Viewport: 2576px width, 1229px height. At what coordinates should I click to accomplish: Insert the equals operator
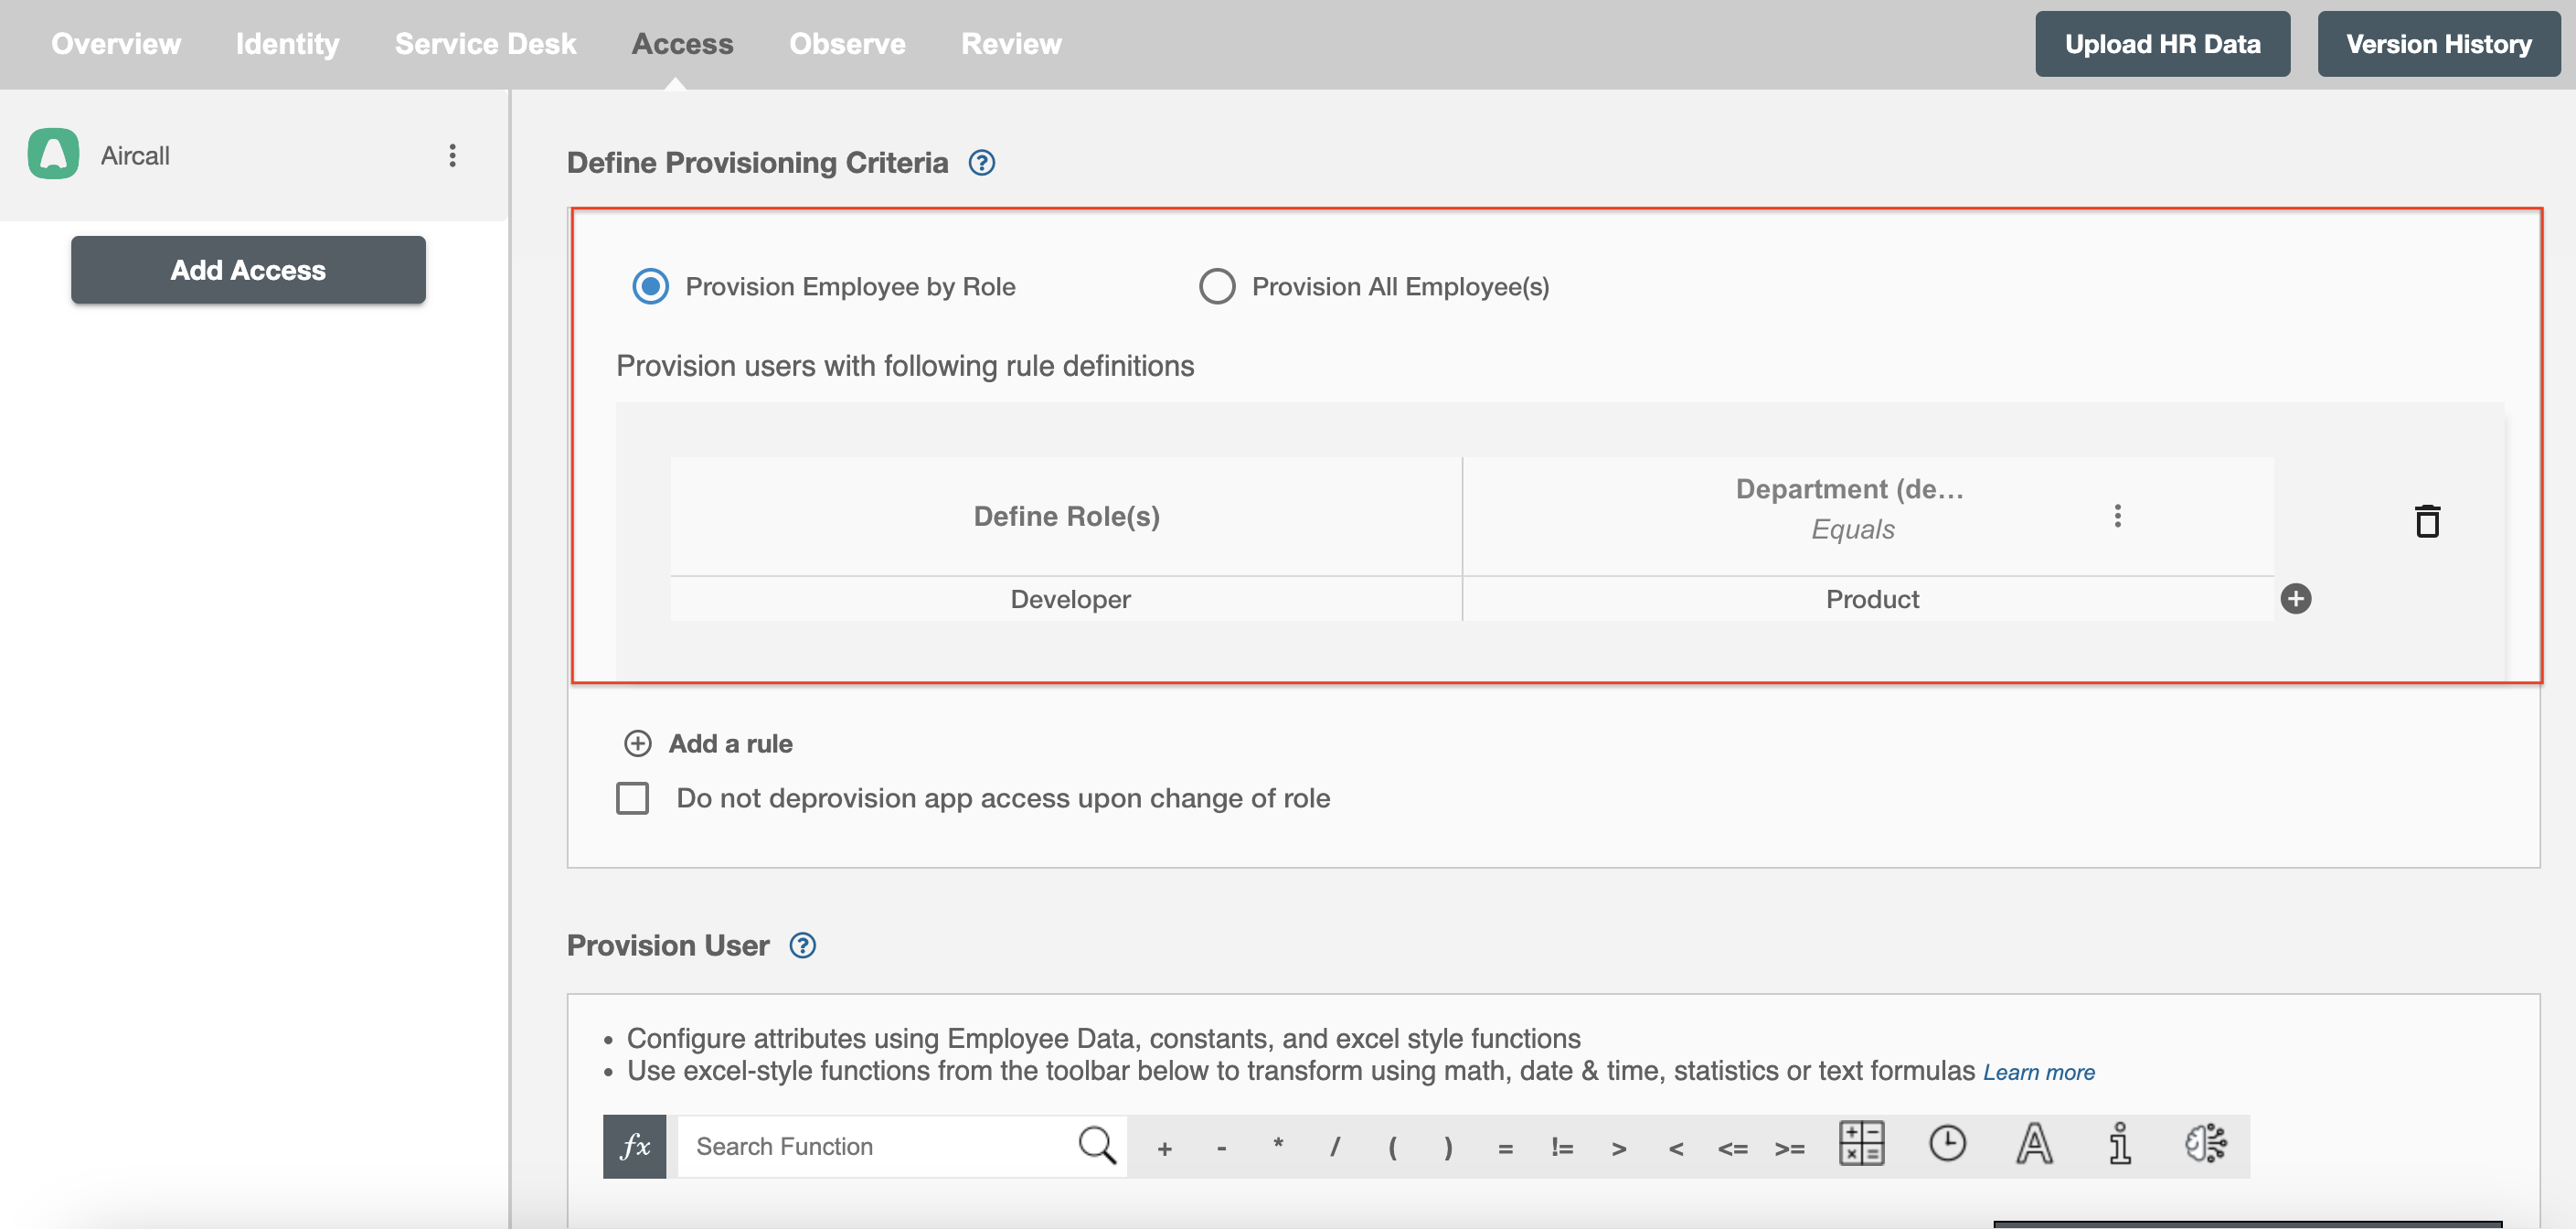pyautogui.click(x=1505, y=1149)
